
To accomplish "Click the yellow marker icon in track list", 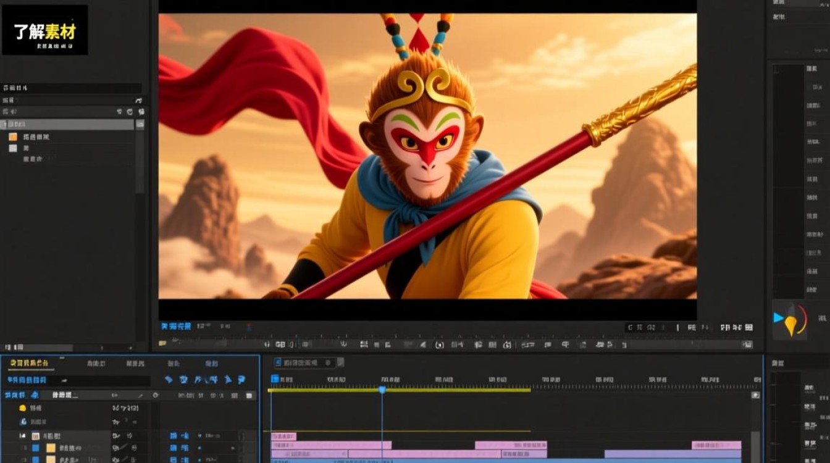I will 22,408.
